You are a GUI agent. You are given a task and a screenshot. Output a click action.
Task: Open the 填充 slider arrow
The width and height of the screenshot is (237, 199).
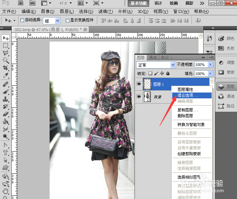click(x=210, y=74)
